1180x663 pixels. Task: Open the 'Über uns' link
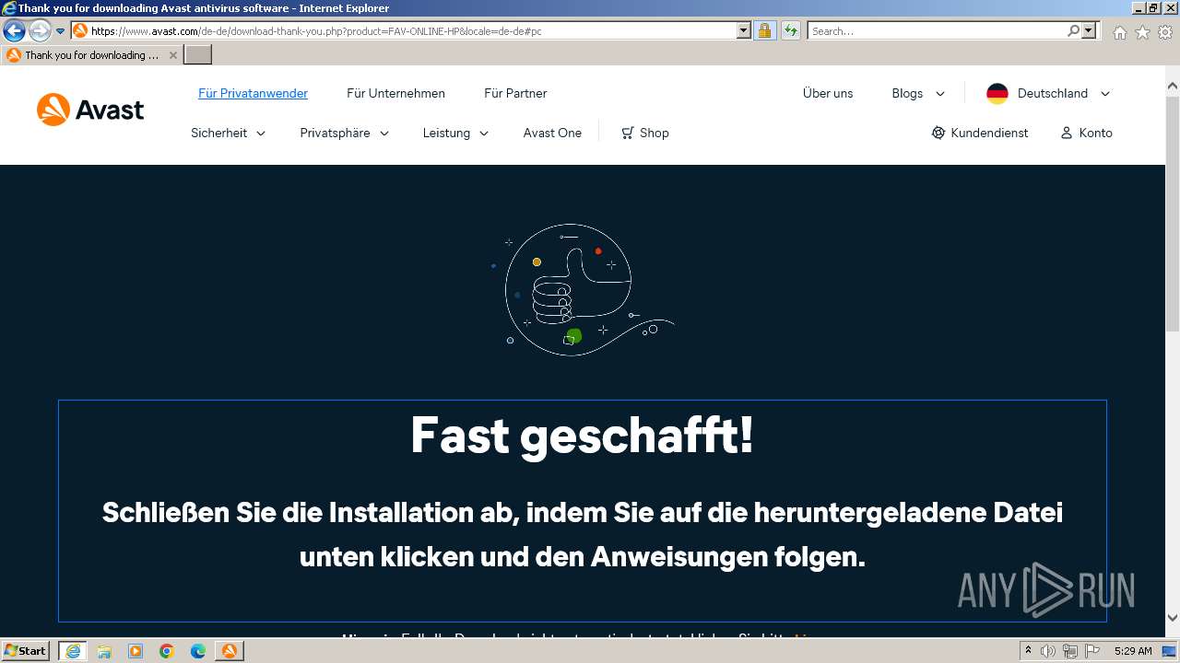tap(828, 93)
